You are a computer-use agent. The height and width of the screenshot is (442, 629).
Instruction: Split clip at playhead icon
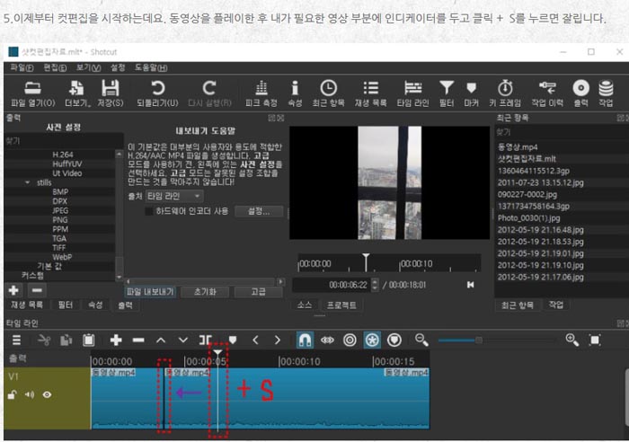point(206,340)
